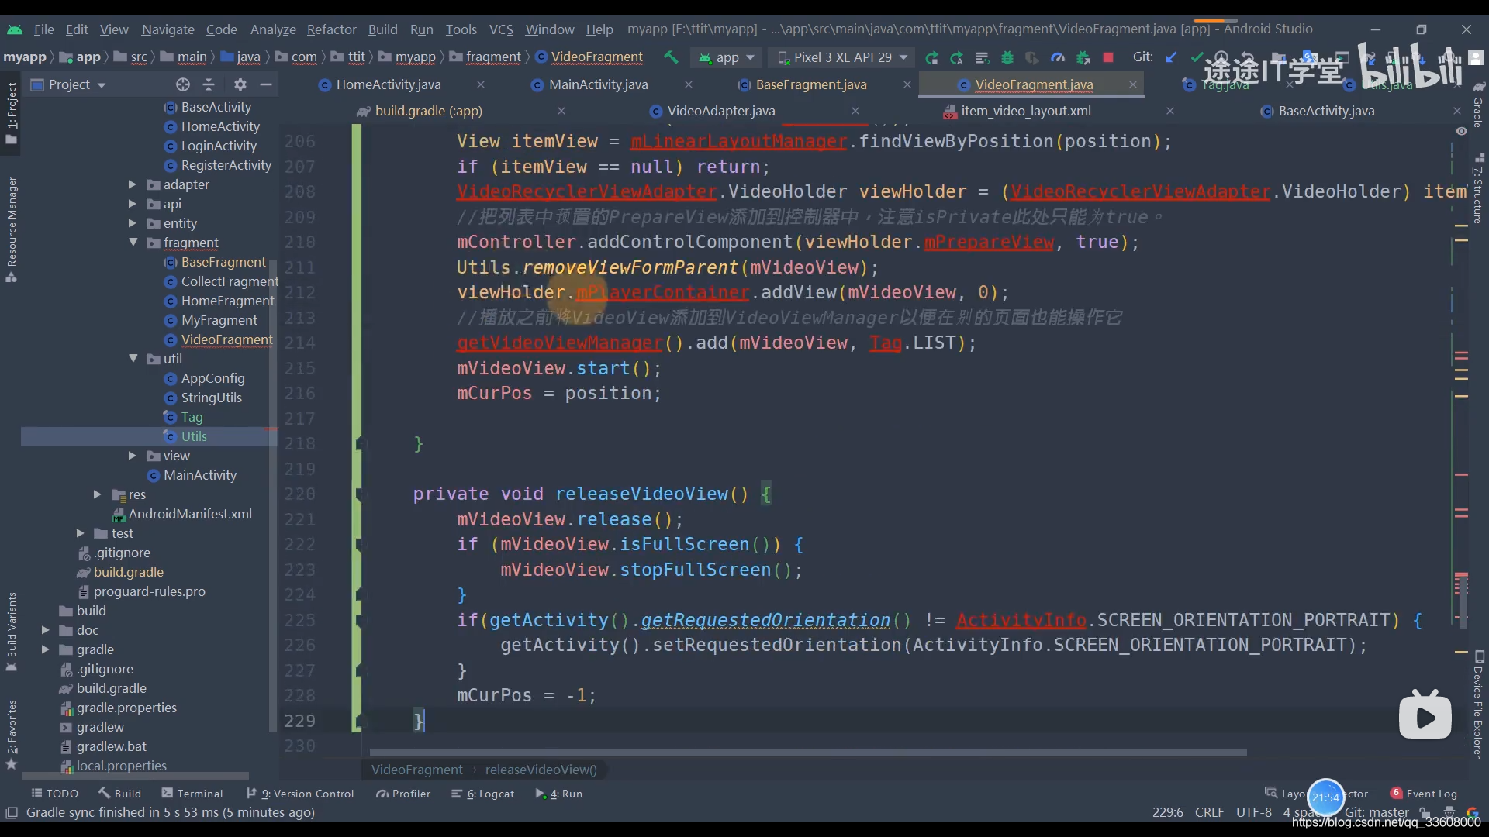This screenshot has width=1489, height=837.
Task: Click the Debug app bug icon
Action: 1007,57
